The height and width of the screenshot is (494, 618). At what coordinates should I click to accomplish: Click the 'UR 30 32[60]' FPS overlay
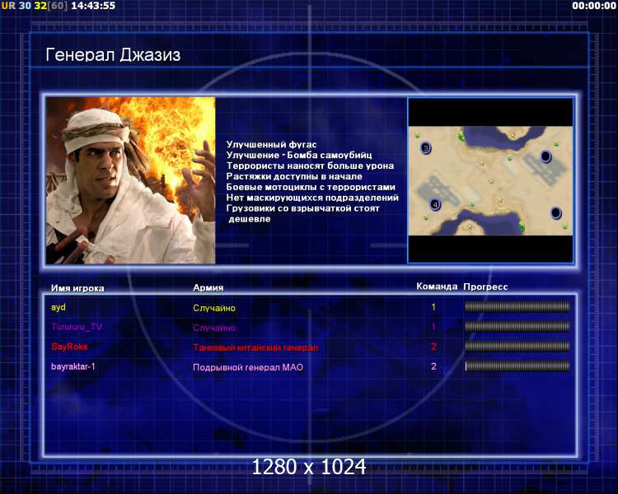click(x=35, y=6)
